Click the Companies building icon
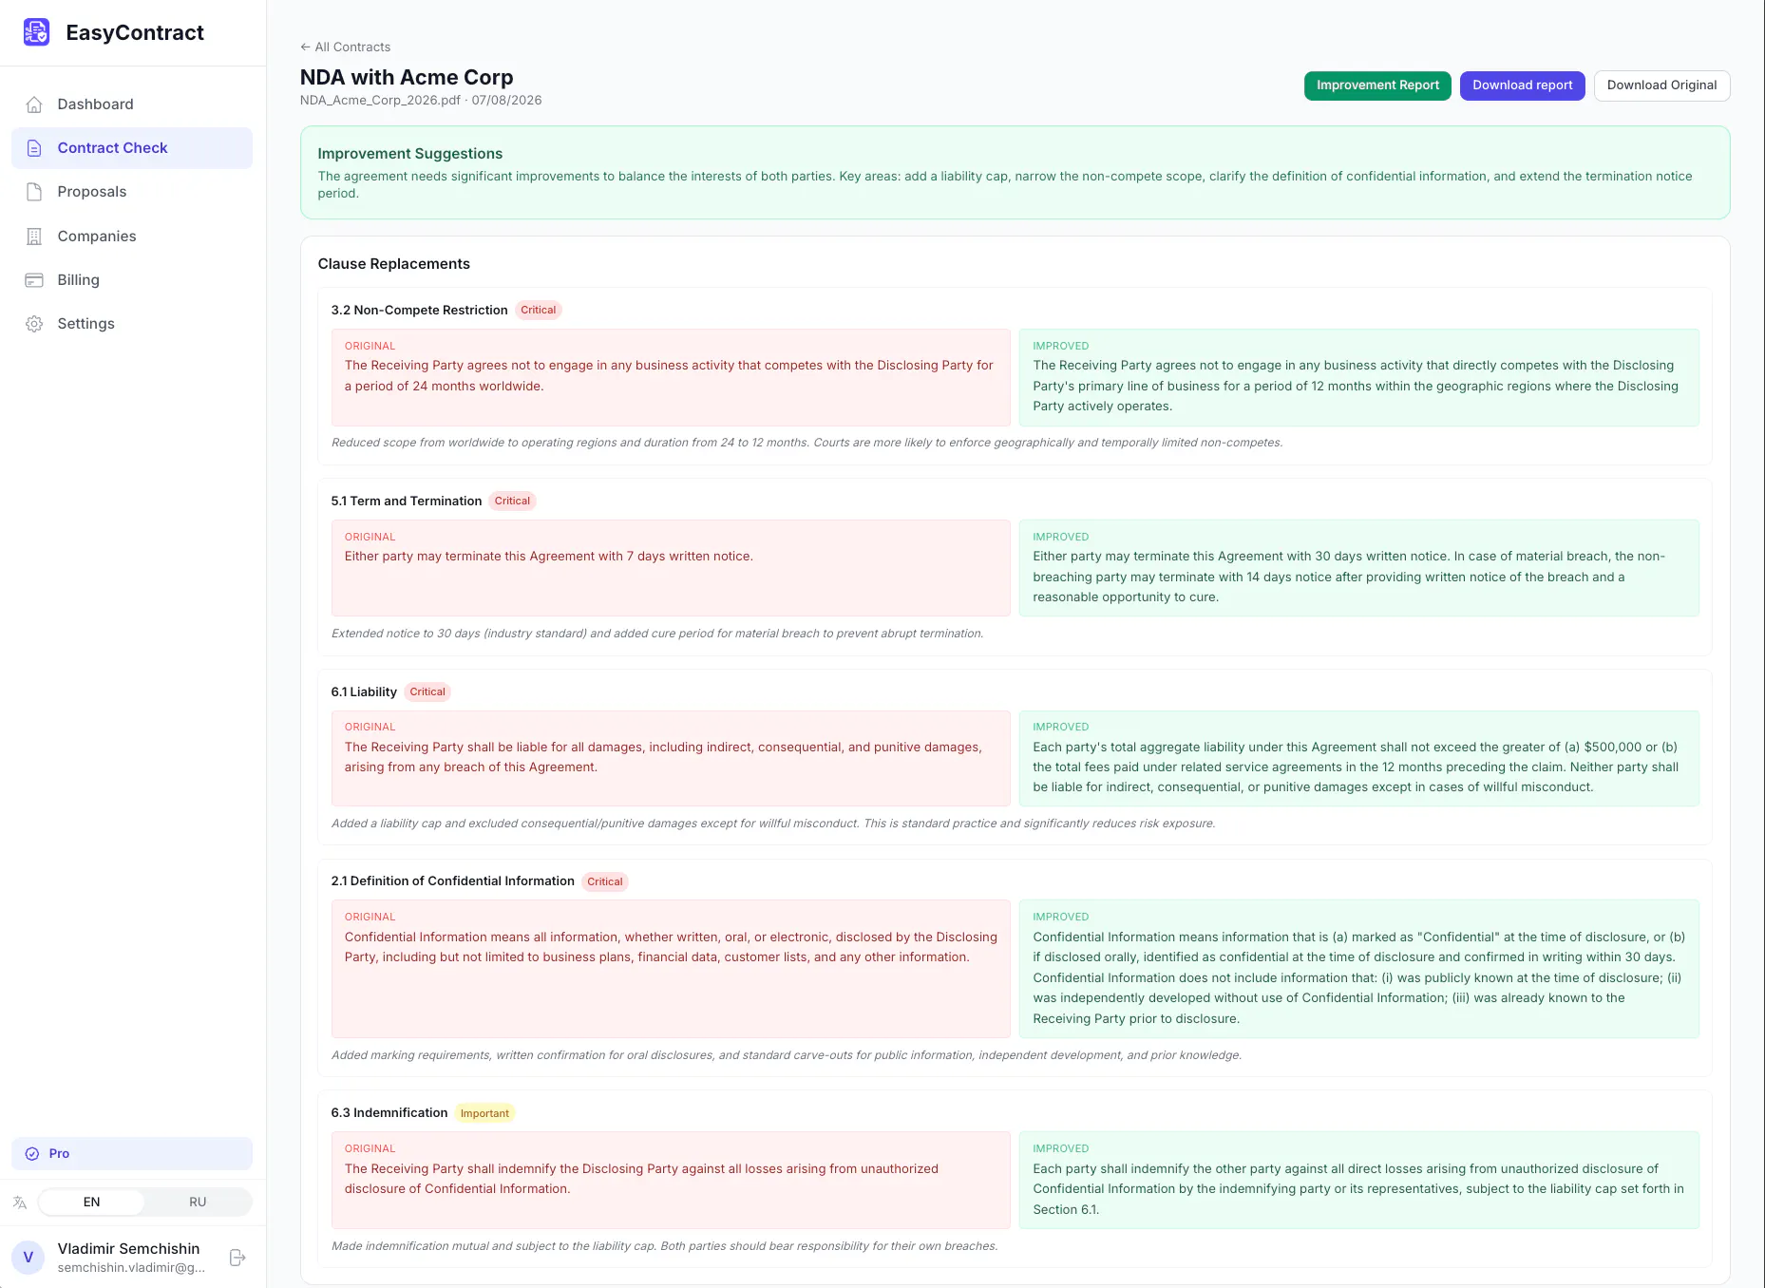The width and height of the screenshot is (1765, 1288). click(34, 237)
